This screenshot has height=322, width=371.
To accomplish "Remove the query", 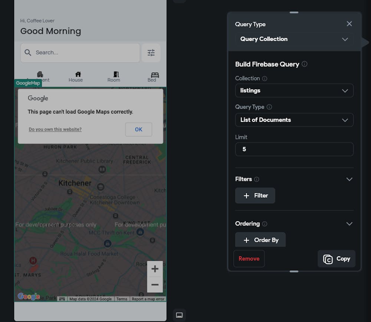I will [249, 259].
